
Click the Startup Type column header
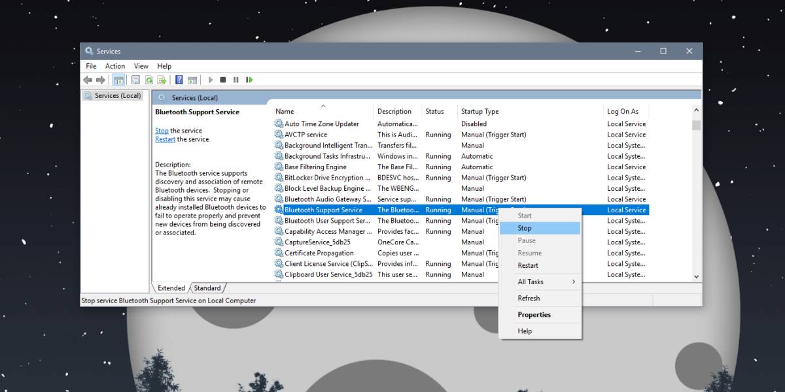pos(480,111)
